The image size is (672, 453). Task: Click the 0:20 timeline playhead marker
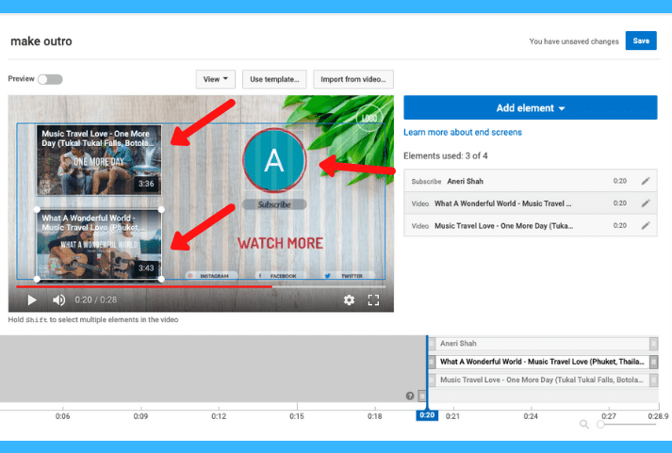[x=427, y=415]
